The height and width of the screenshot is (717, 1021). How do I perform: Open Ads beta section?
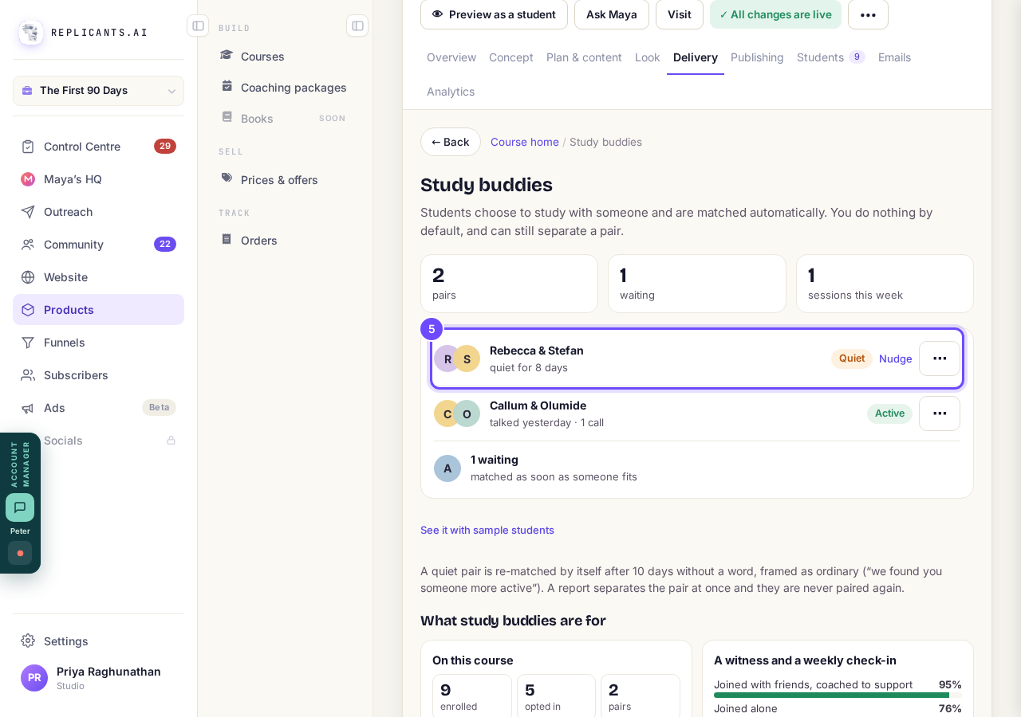(x=98, y=408)
